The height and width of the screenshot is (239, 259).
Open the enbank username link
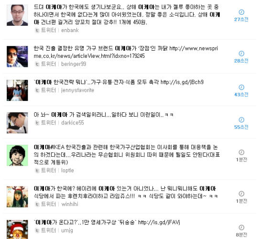tap(70, 31)
